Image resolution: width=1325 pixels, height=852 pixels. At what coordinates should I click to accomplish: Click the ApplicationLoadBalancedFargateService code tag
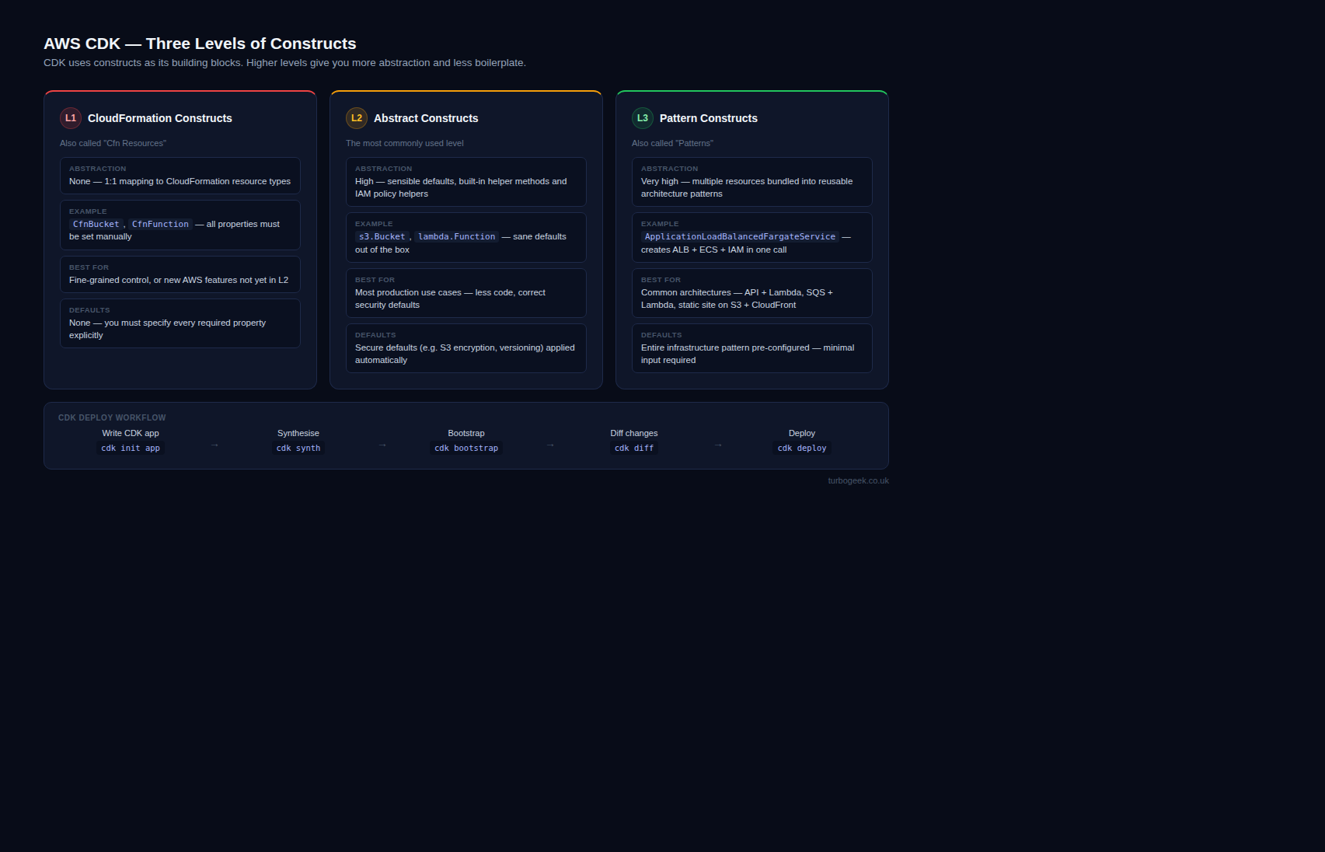740,237
